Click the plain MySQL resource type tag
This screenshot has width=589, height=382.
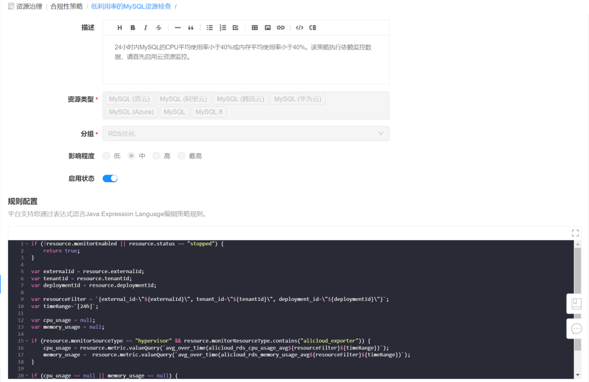coord(175,112)
